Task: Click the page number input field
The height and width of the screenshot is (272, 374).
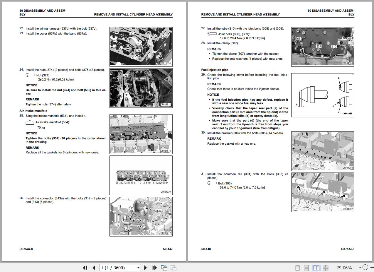Action: (x=118, y=268)
